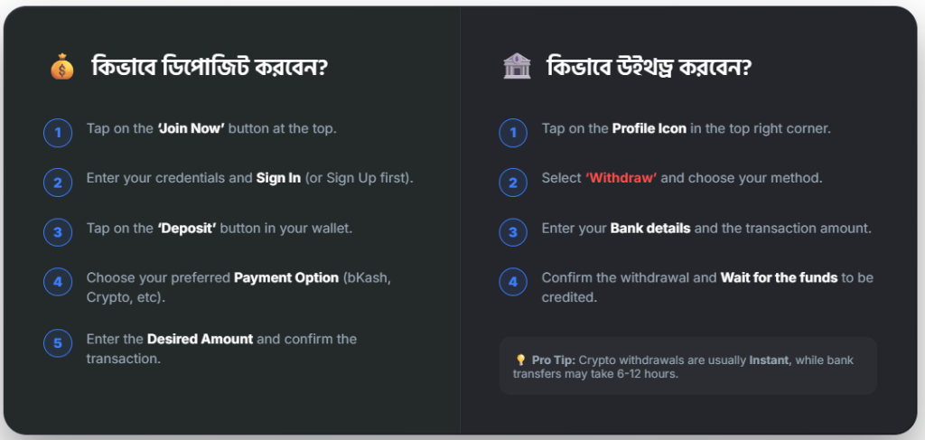Click the Bengali deposit section heading

[209, 68]
